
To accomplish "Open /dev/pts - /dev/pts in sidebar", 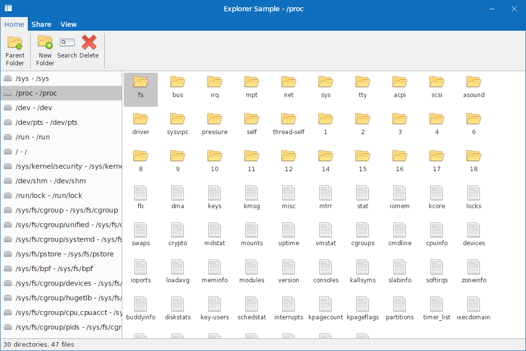I will click(61, 122).
